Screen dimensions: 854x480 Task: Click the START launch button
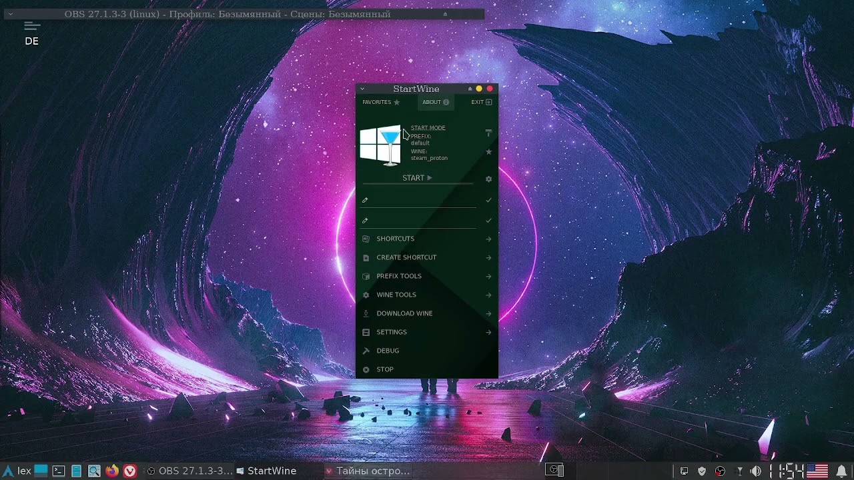417,178
